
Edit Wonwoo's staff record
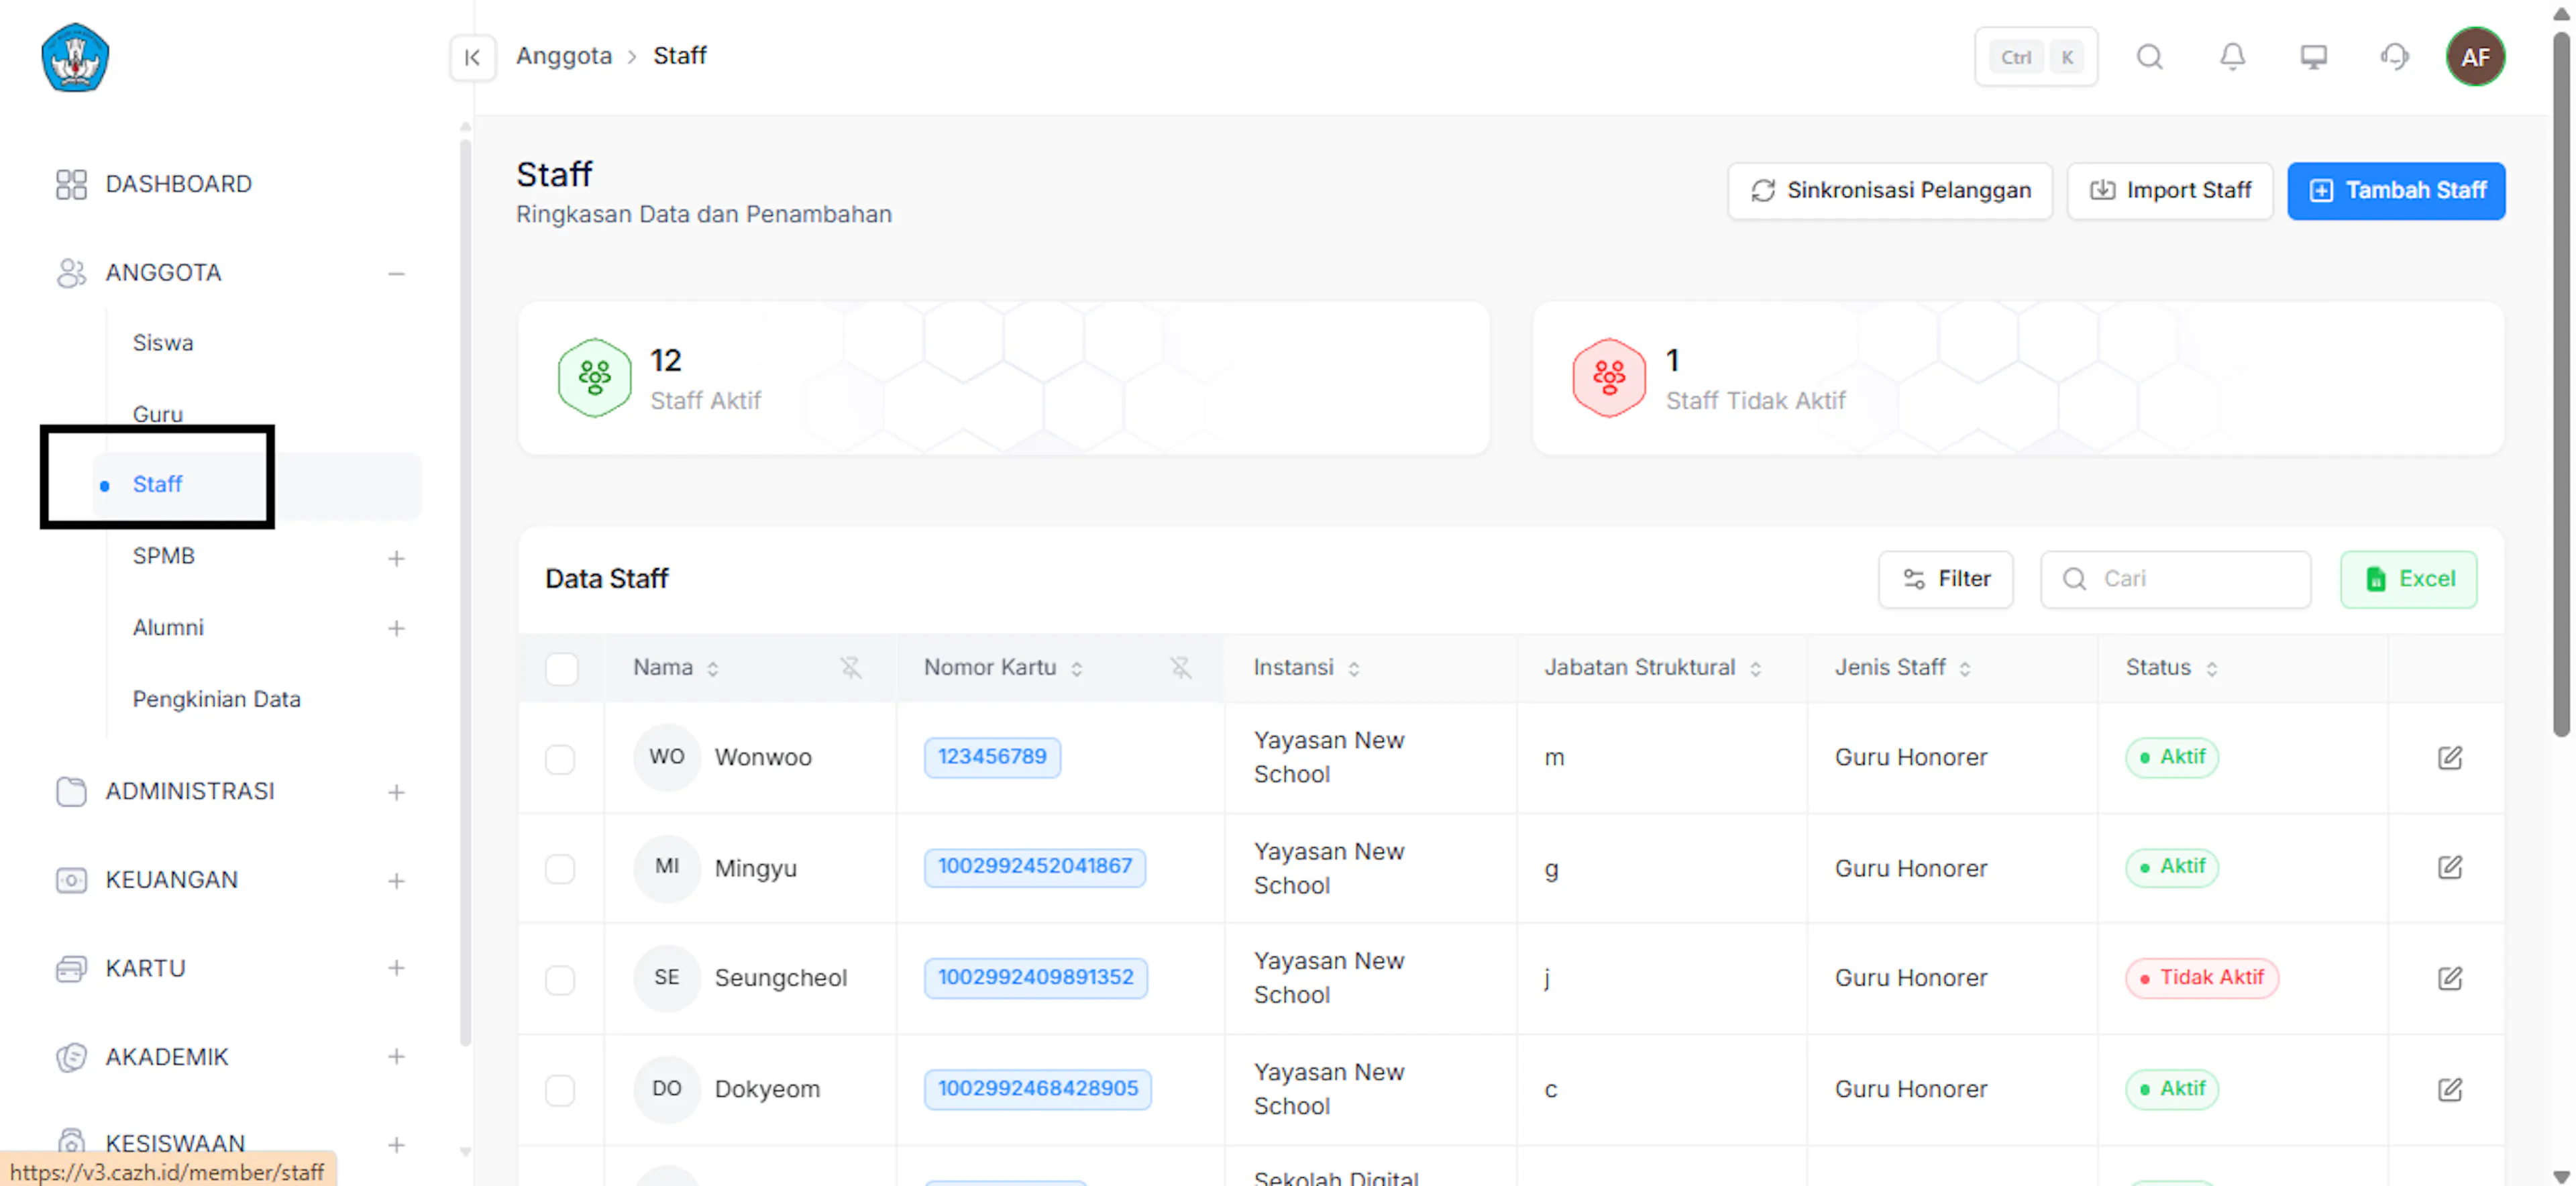tap(2449, 757)
